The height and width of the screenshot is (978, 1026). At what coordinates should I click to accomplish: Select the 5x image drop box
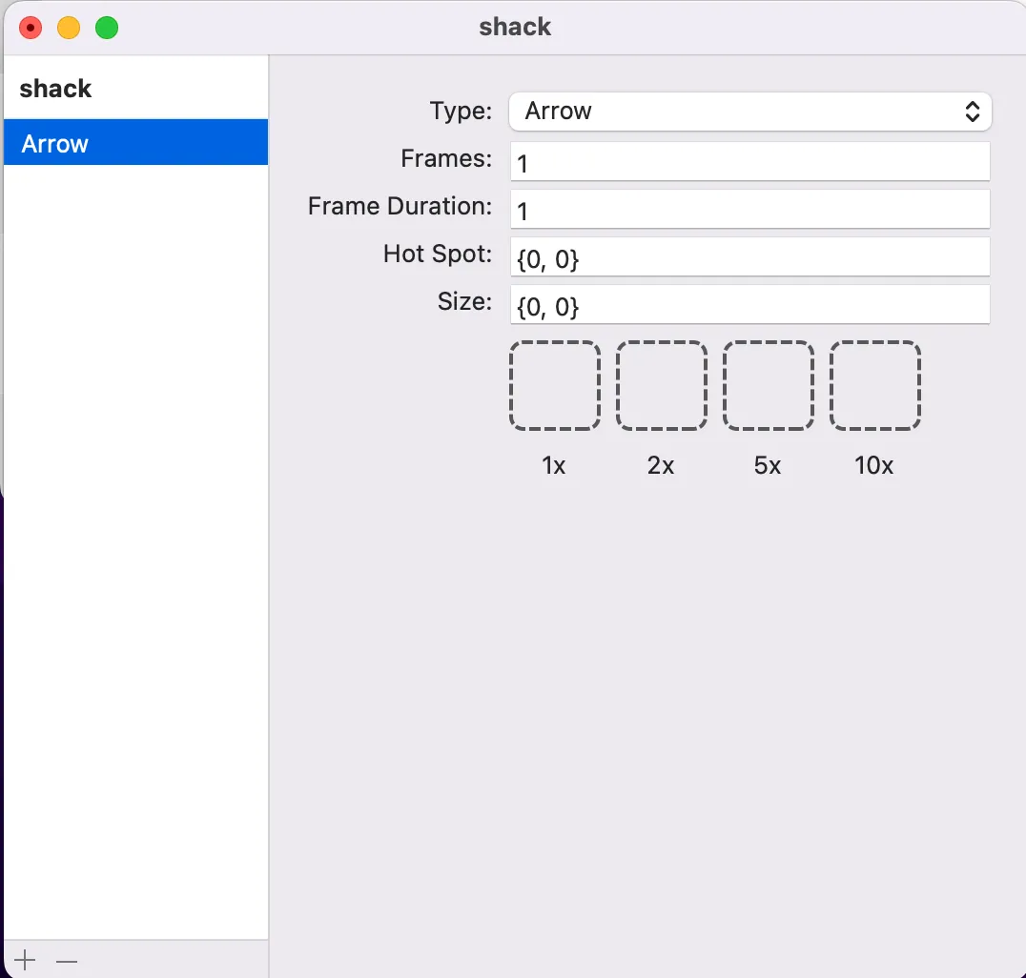[769, 385]
